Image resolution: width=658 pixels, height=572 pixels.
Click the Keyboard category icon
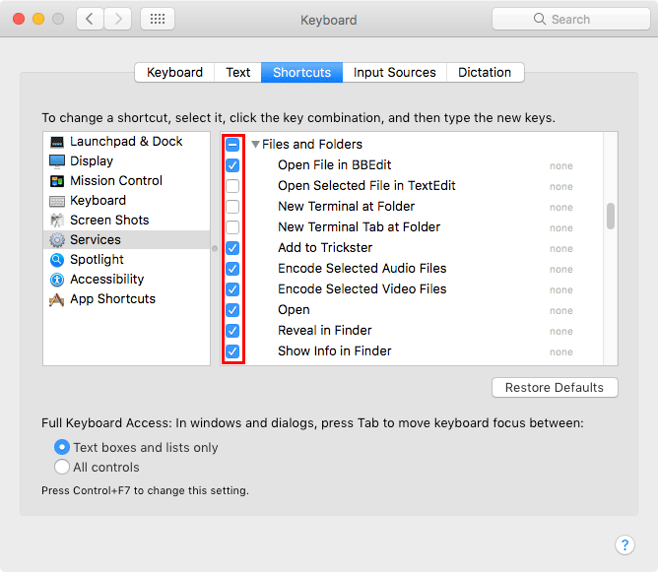(57, 201)
